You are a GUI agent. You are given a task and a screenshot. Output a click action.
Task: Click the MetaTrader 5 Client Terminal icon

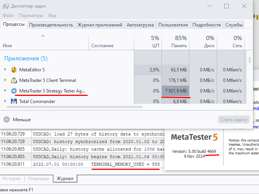click(x=14, y=80)
